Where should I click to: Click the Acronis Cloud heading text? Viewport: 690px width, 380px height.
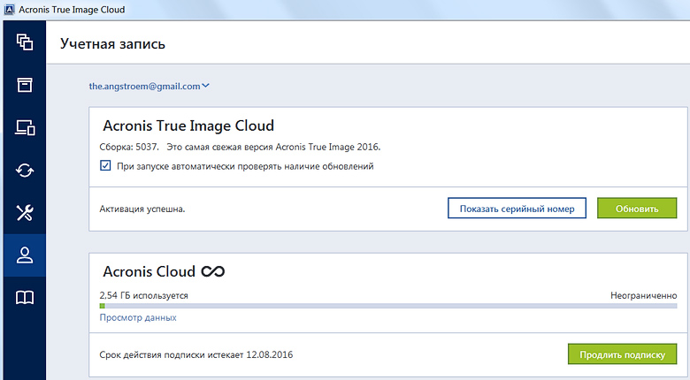149,272
